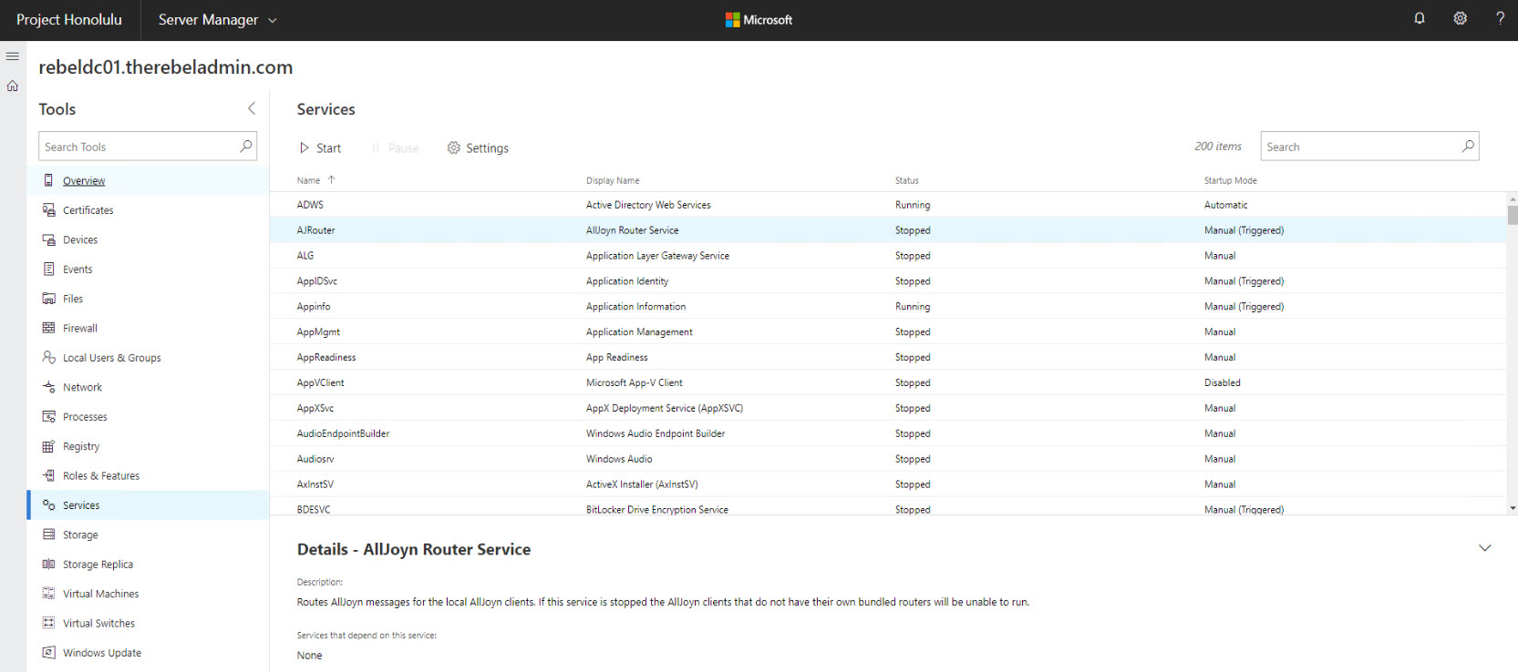
Task: Click the Microsoft logo
Action: tap(759, 19)
